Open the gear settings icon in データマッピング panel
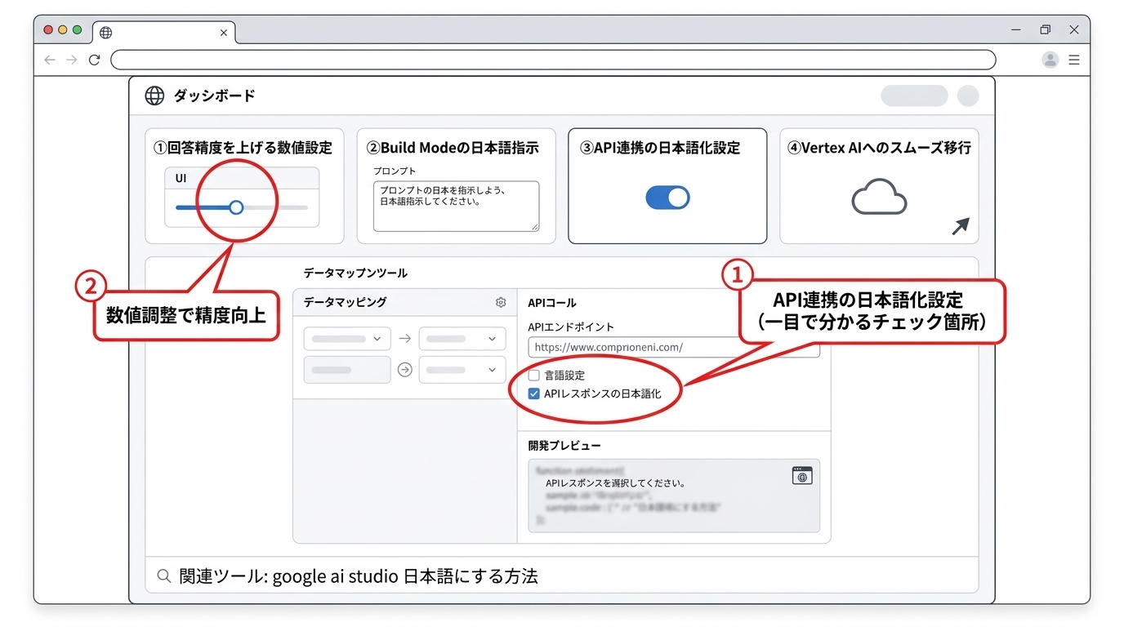Screen dimensions: 1124x627 [x=501, y=302]
